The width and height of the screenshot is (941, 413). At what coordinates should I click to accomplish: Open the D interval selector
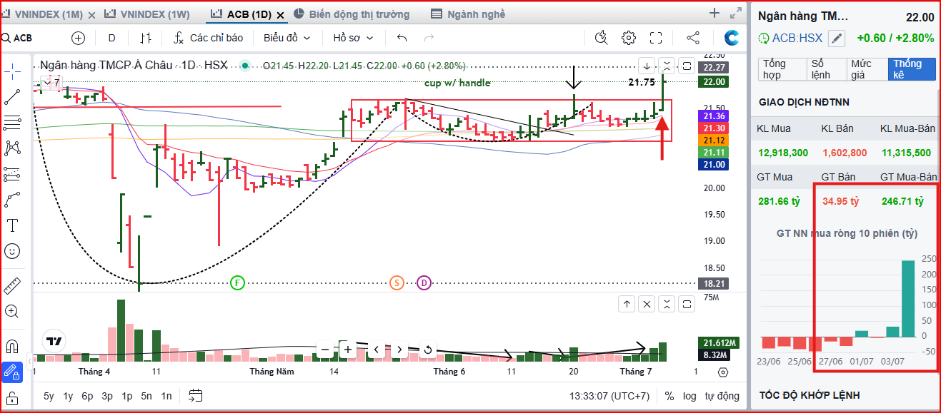click(x=111, y=38)
